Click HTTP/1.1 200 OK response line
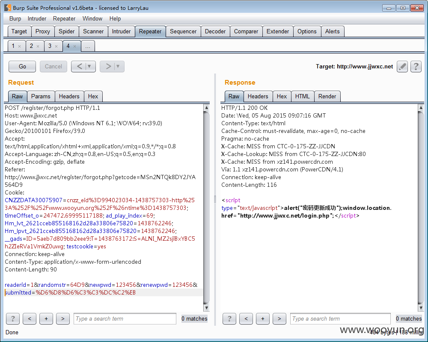 point(244,108)
